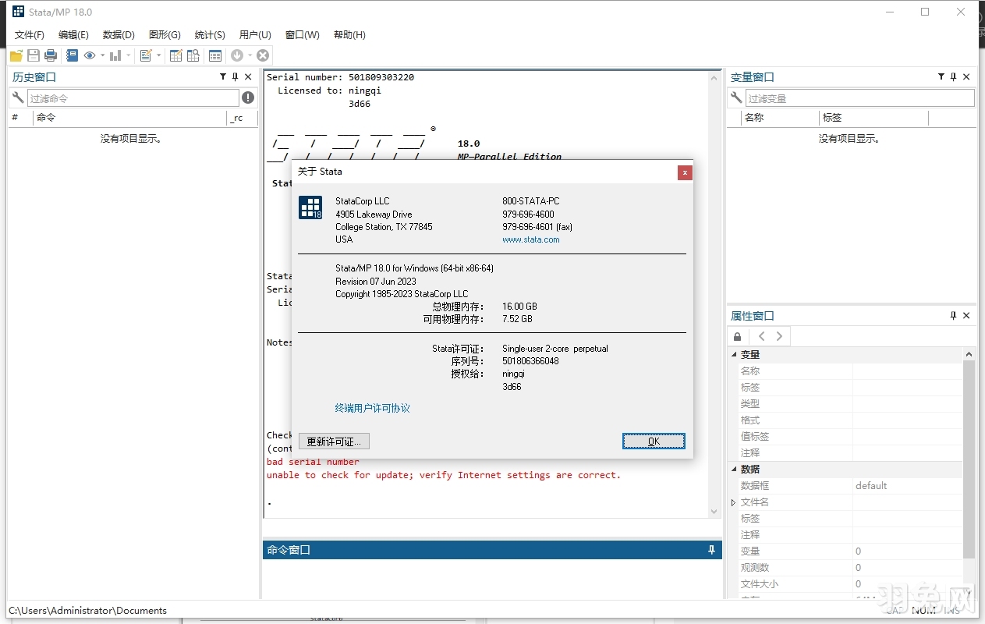985x624 pixels.
Task: Open the Data Editor (Edit) icon
Action: tap(175, 55)
